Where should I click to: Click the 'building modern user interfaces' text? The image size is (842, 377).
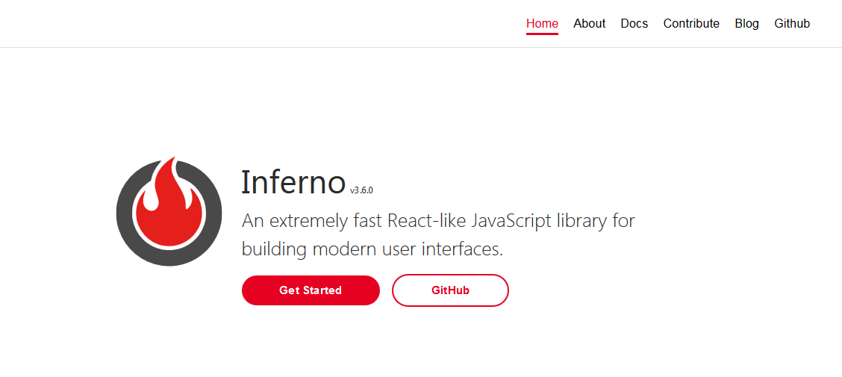(x=372, y=249)
